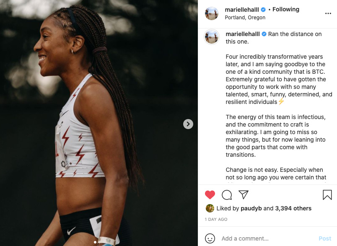Select the carousel indicator dot
The image size is (337, 246).
tap(95, 242)
